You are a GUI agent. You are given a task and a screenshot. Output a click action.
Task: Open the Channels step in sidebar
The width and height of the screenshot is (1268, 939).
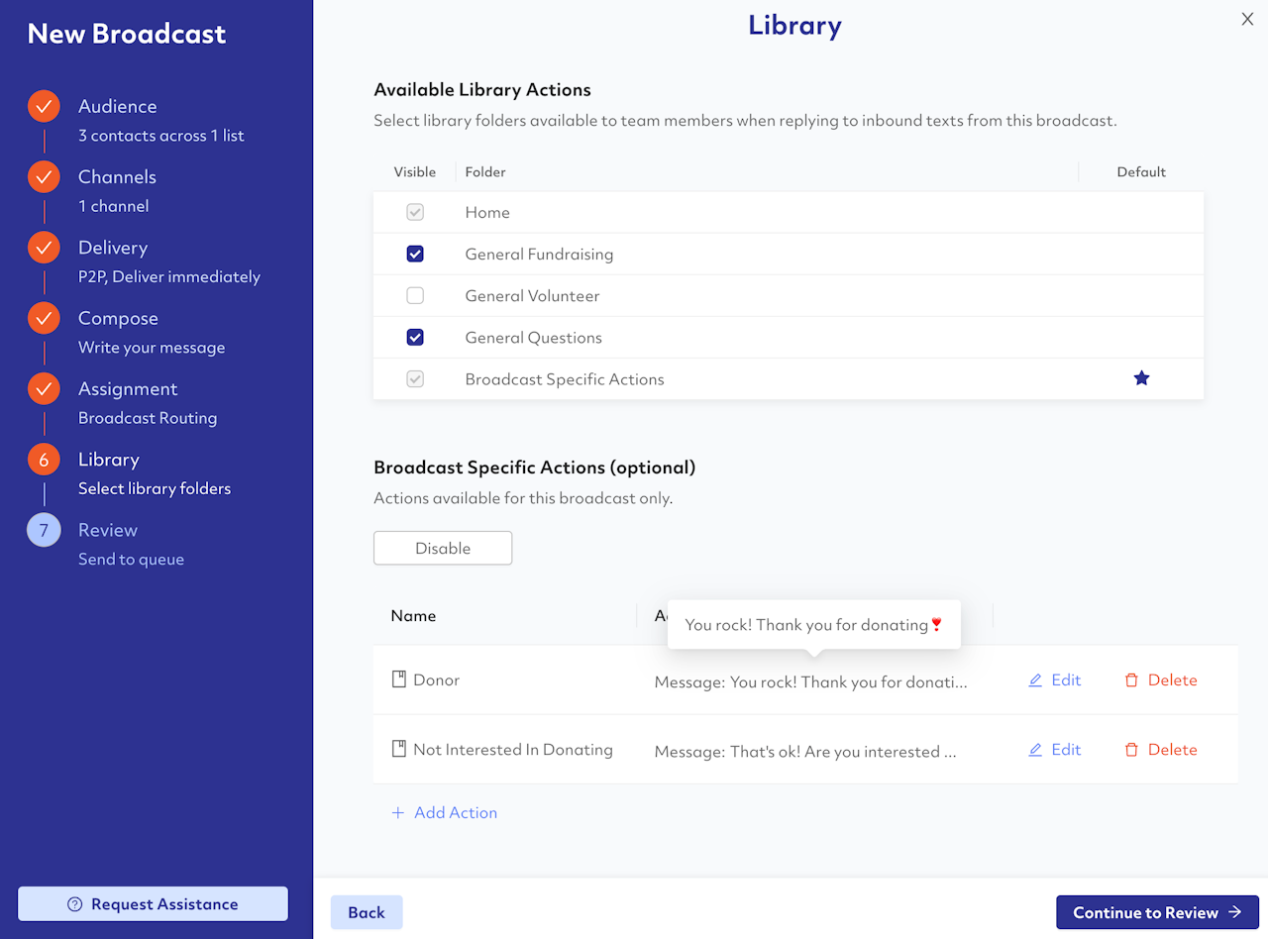click(117, 176)
